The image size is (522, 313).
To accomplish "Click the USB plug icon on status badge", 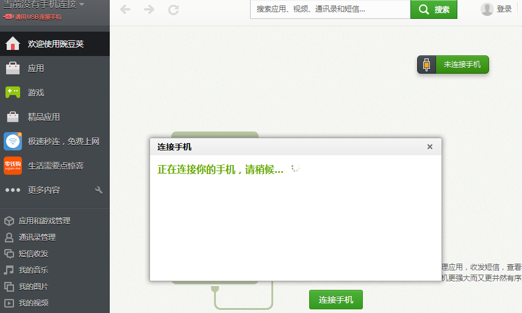I will click(x=426, y=65).
